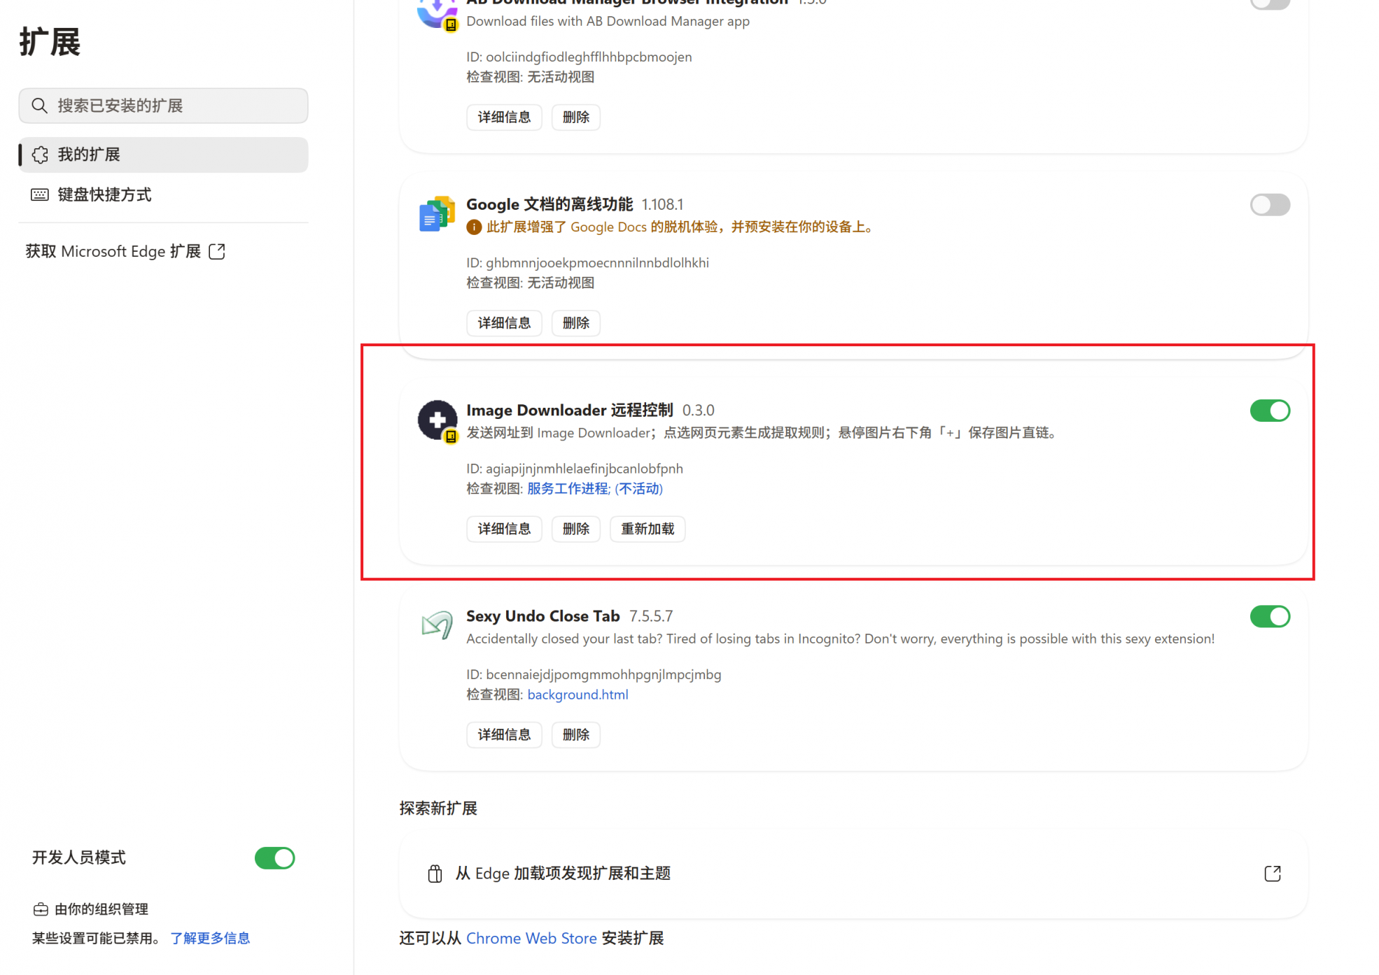Screen dimensions: 1379x975
Task: Click the Sexy Undo Close Tab title
Action: [543, 616]
